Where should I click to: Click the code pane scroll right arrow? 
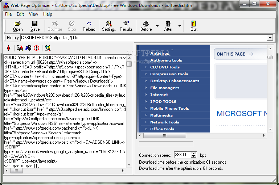tap(123, 171)
